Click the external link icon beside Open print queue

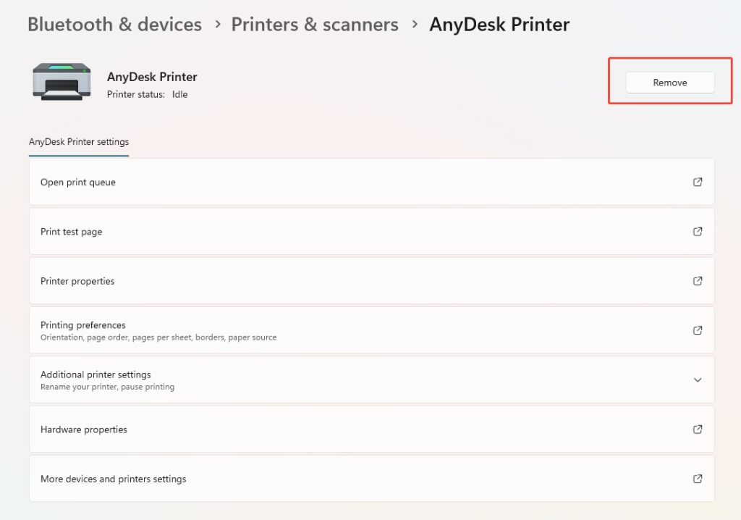pos(697,182)
